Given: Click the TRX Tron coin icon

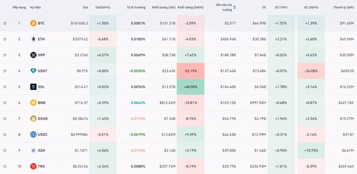Looking at the screenshot, I should [33, 166].
